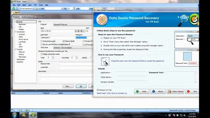Open the Windows Start button
This screenshot has width=210, height=118.
(14, 115)
